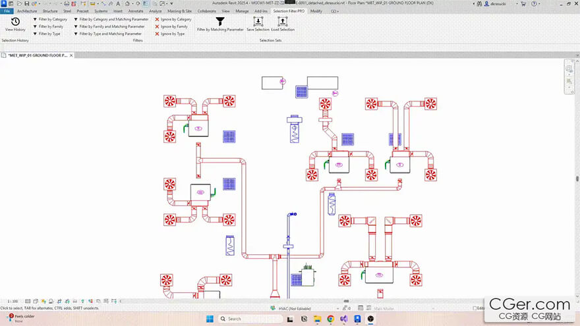Click the Text tool in quick access toolbar
This screenshot has height=326, width=580.
[x=118, y=4]
